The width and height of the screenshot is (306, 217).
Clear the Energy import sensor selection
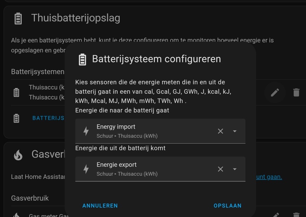pyautogui.click(x=220, y=131)
